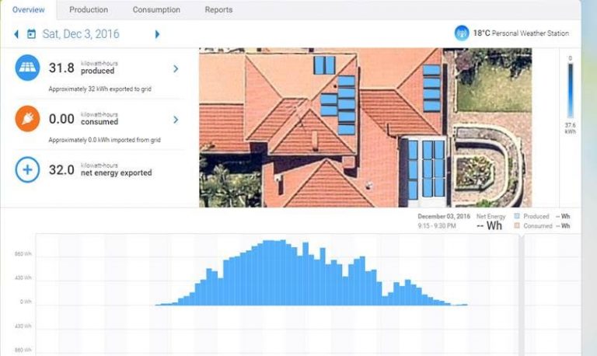Click the 31.8 kilowatt-hours produced text

click(x=83, y=68)
